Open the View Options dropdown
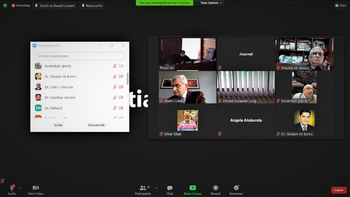 (211, 3)
